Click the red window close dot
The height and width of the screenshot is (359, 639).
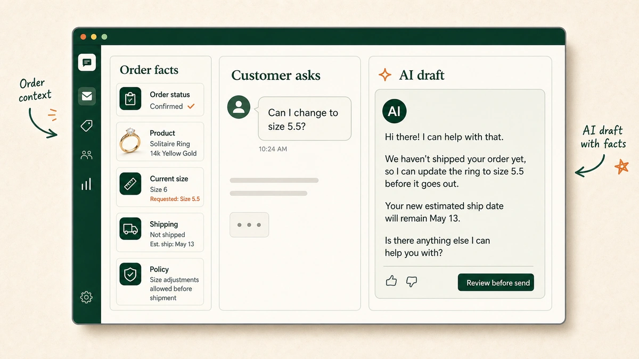(x=83, y=37)
